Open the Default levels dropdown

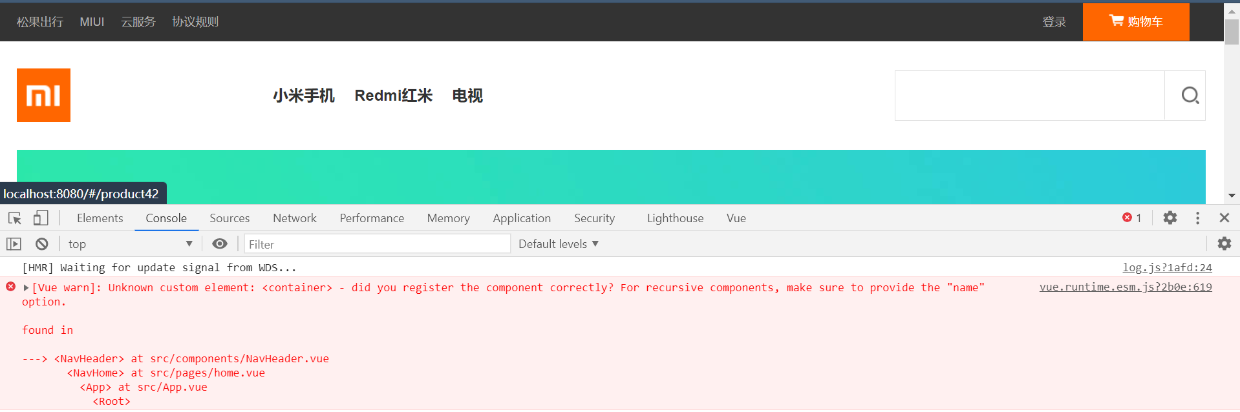(559, 244)
